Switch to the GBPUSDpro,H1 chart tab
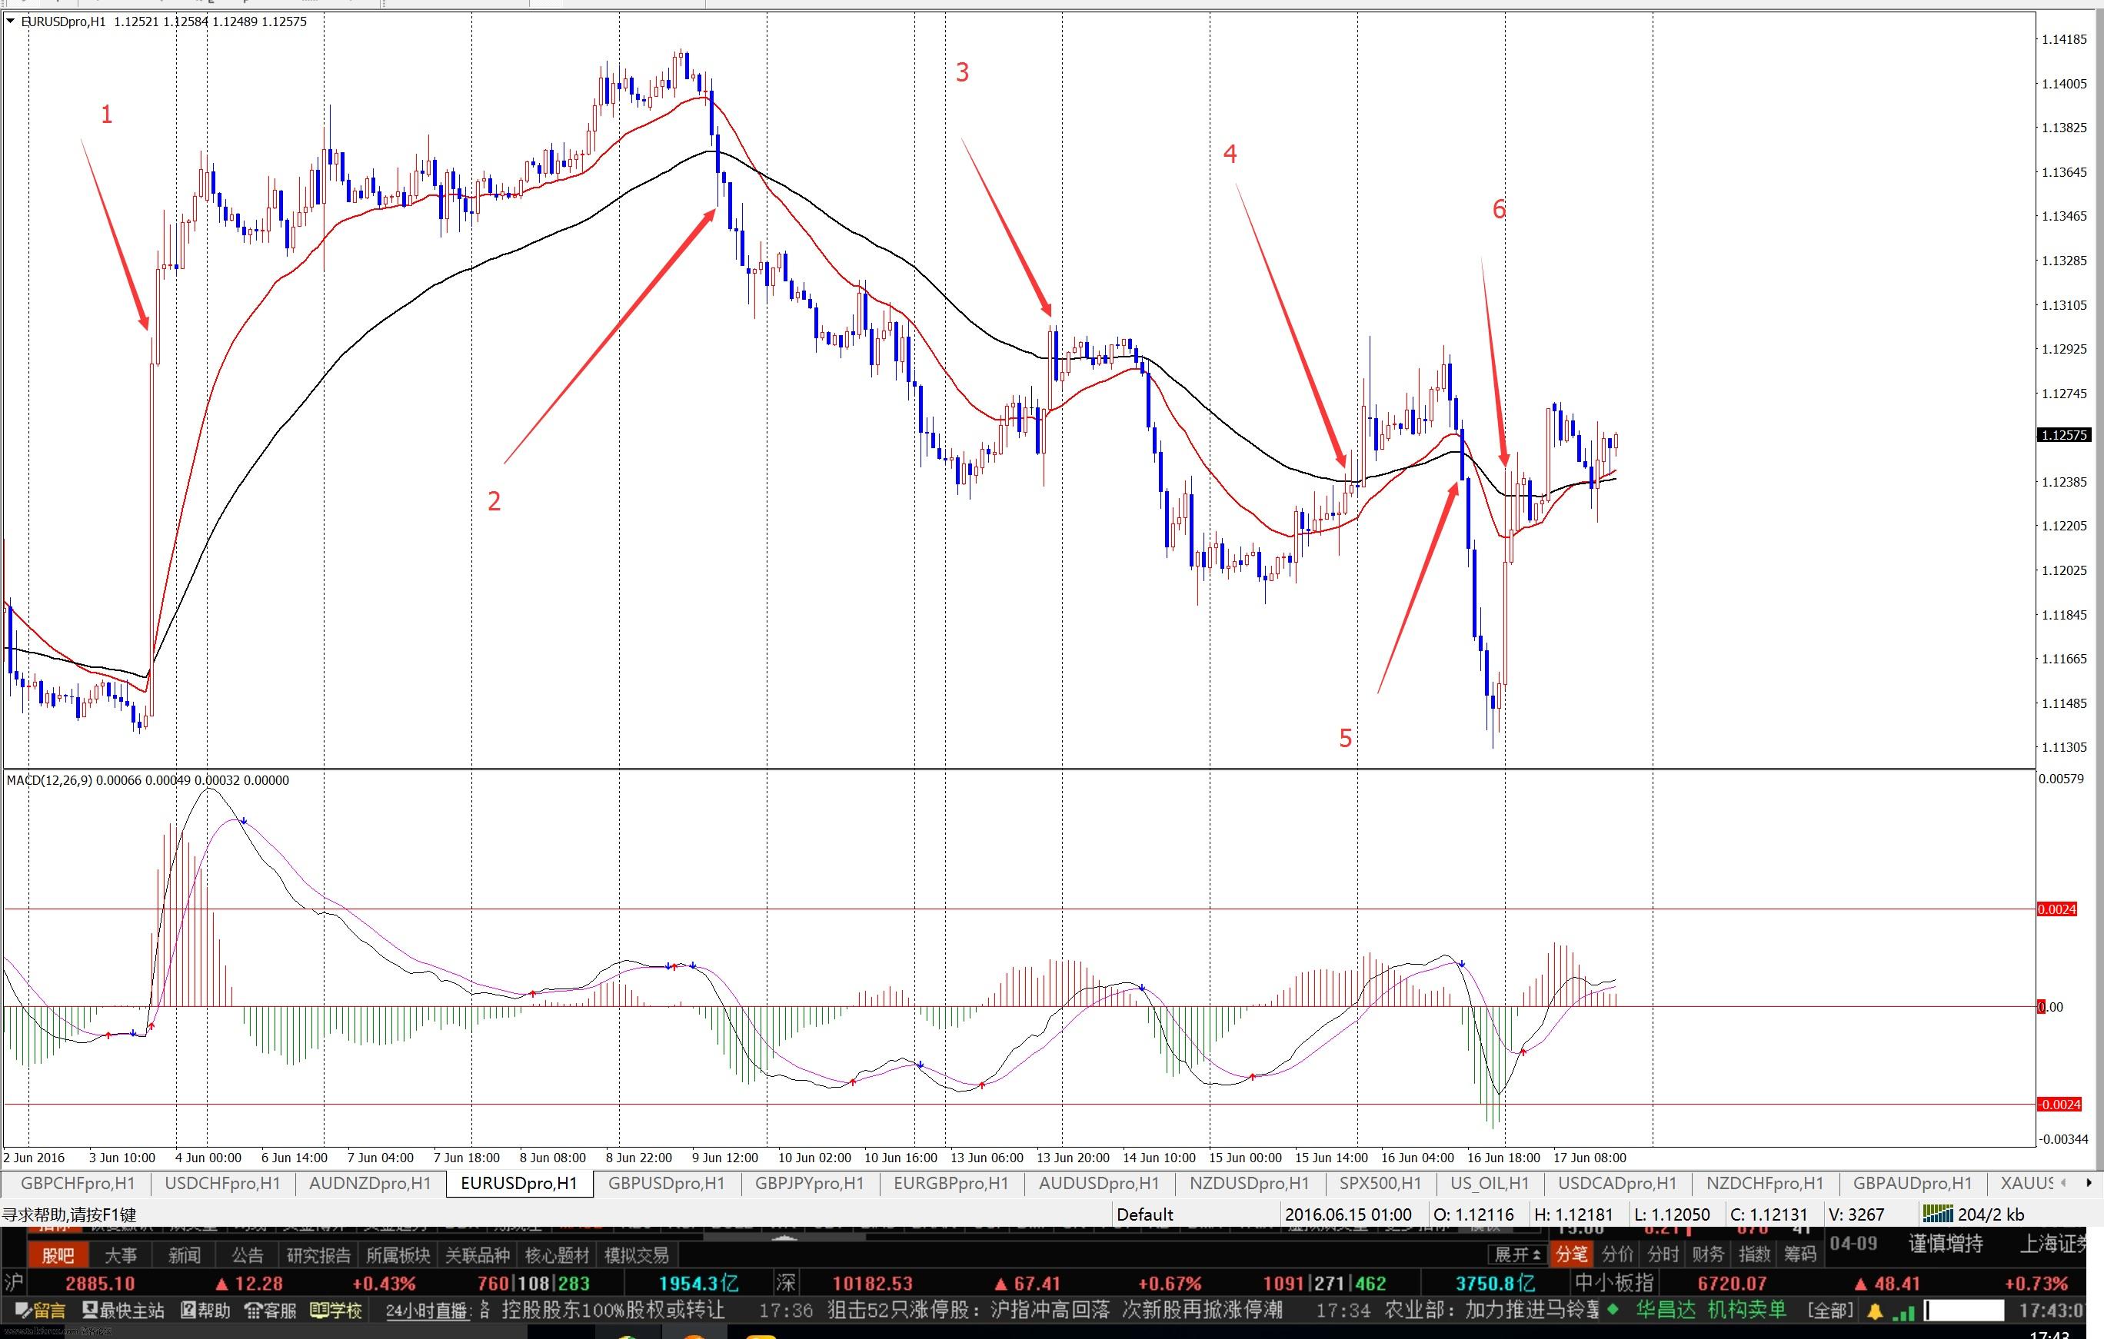Image resolution: width=2104 pixels, height=1339 pixels. pos(667,1184)
